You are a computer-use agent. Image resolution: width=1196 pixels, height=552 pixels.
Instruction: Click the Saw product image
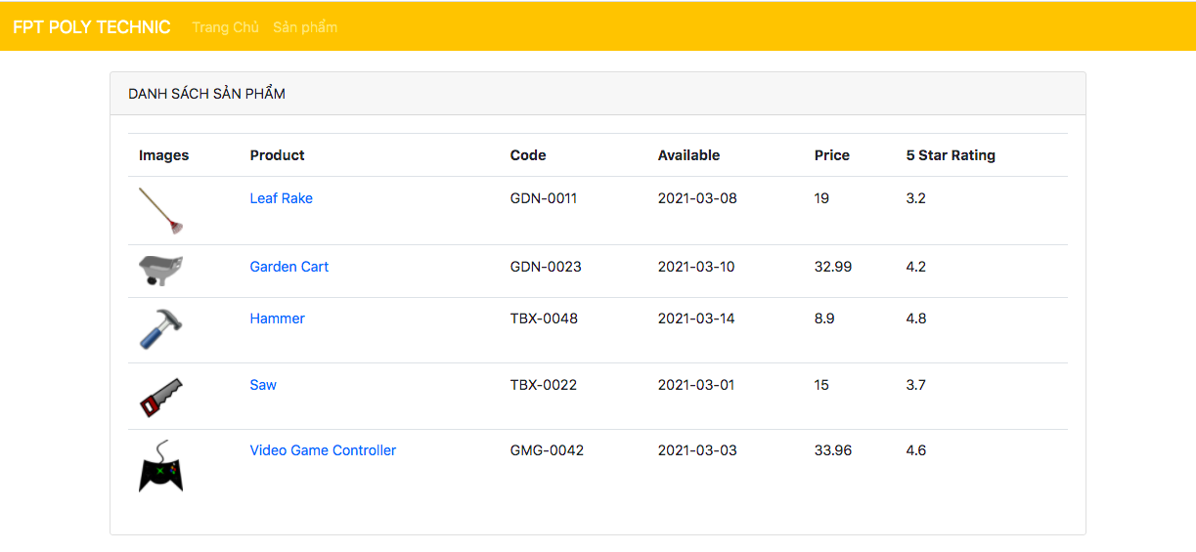(160, 397)
